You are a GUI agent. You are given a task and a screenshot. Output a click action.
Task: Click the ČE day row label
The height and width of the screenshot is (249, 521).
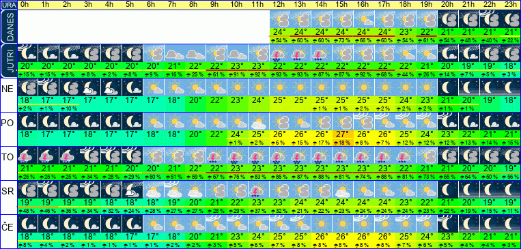(8, 225)
